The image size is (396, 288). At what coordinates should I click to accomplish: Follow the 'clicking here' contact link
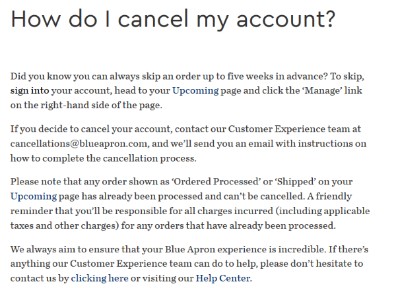100,278
